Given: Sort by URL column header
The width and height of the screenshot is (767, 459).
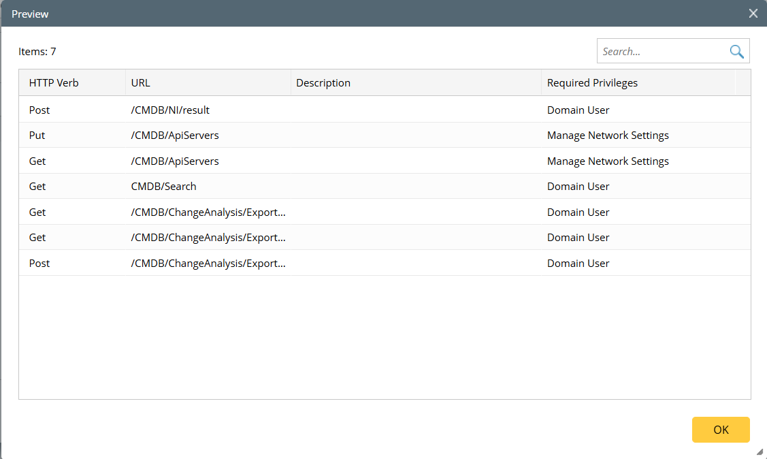Looking at the screenshot, I should [x=141, y=83].
